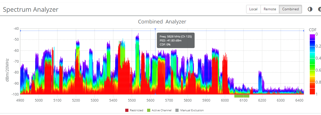Screen dimensions: 321x115
Task: Click the blue marker at top-right of chart
Action: pyautogui.click(x=303, y=30)
